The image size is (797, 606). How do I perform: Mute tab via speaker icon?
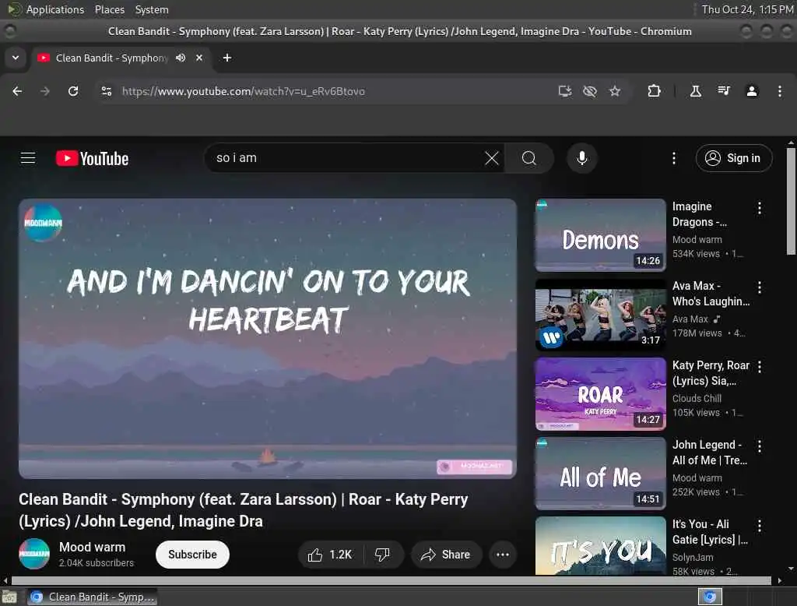click(181, 58)
